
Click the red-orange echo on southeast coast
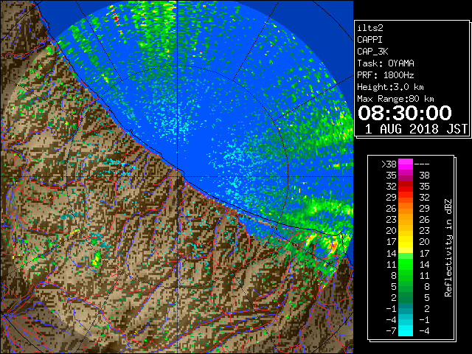(x=334, y=246)
